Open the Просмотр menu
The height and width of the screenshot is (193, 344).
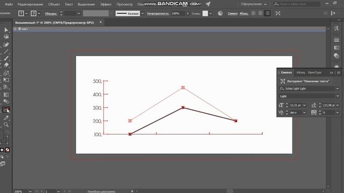[125, 4]
